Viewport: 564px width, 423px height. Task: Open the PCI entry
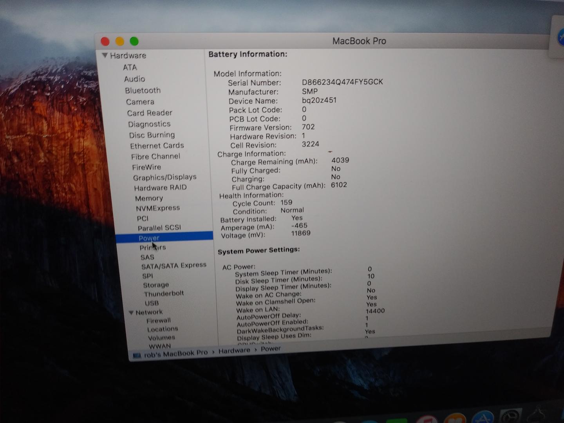pos(143,219)
